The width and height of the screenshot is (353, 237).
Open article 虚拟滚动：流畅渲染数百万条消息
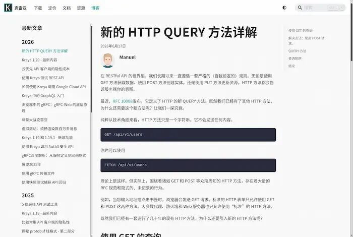(49, 129)
